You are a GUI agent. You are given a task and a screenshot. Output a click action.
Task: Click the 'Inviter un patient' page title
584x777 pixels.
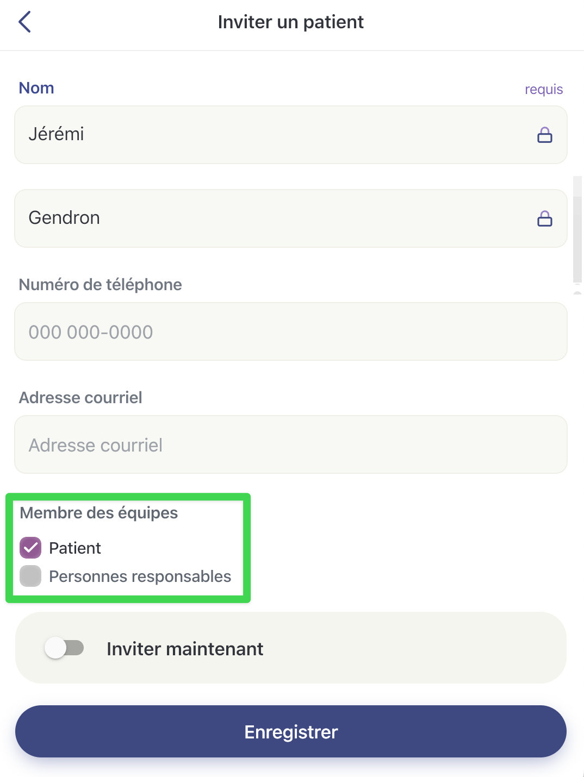[x=290, y=22]
